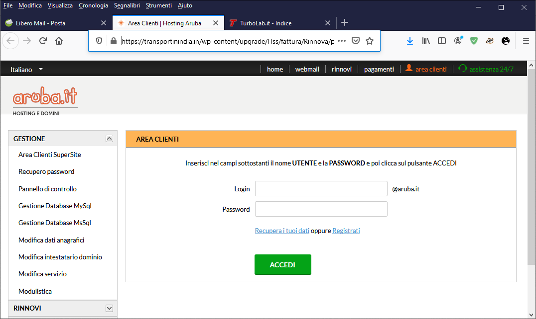Open the Visualizza menu
Image resolution: width=536 pixels, height=319 pixels.
[x=60, y=5]
